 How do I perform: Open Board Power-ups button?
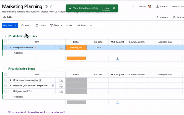[178, 6]
